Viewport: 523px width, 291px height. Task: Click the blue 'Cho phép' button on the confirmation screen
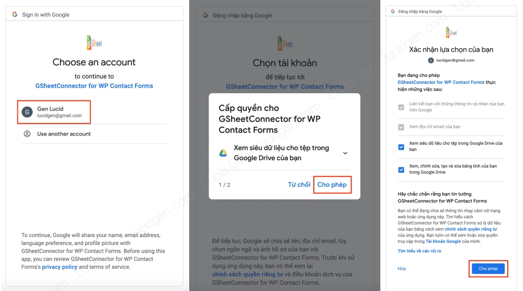pyautogui.click(x=488, y=268)
